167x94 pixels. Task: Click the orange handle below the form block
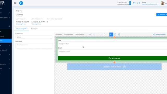click(114, 62)
